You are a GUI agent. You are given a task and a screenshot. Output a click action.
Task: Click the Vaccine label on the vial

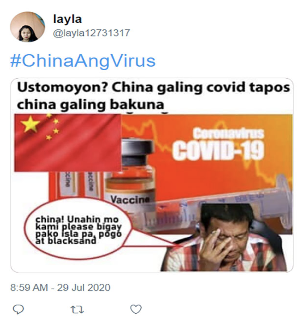pos(130,199)
